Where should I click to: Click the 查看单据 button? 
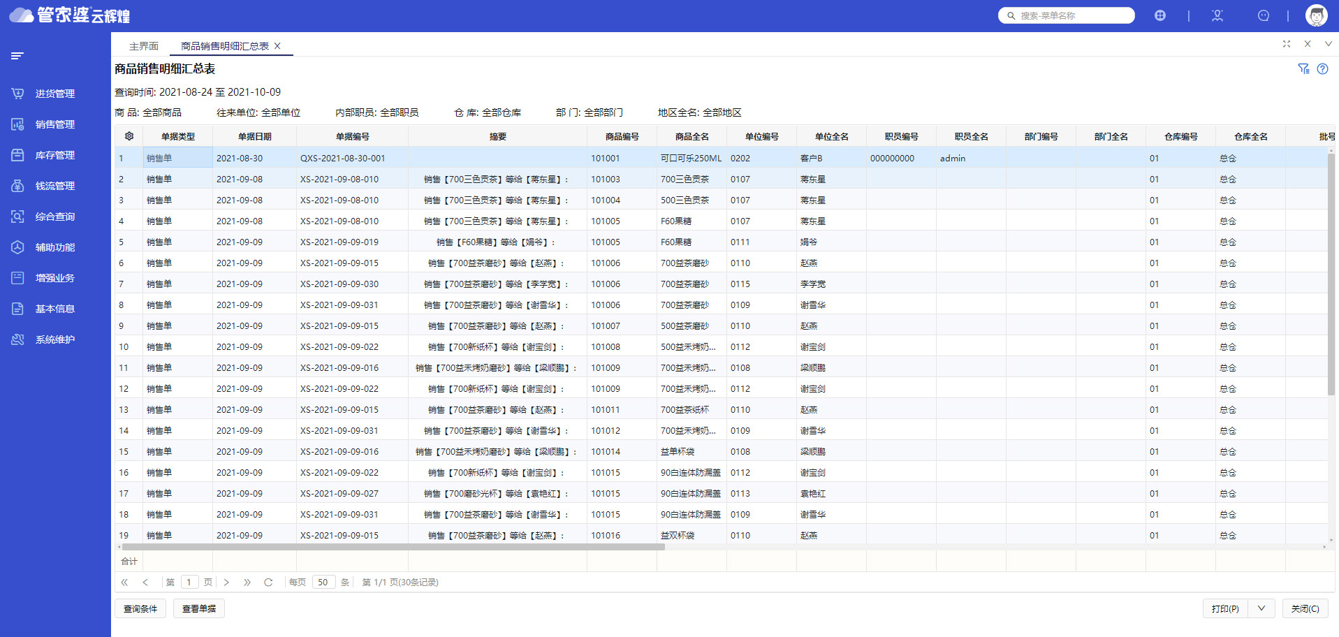(x=199, y=608)
